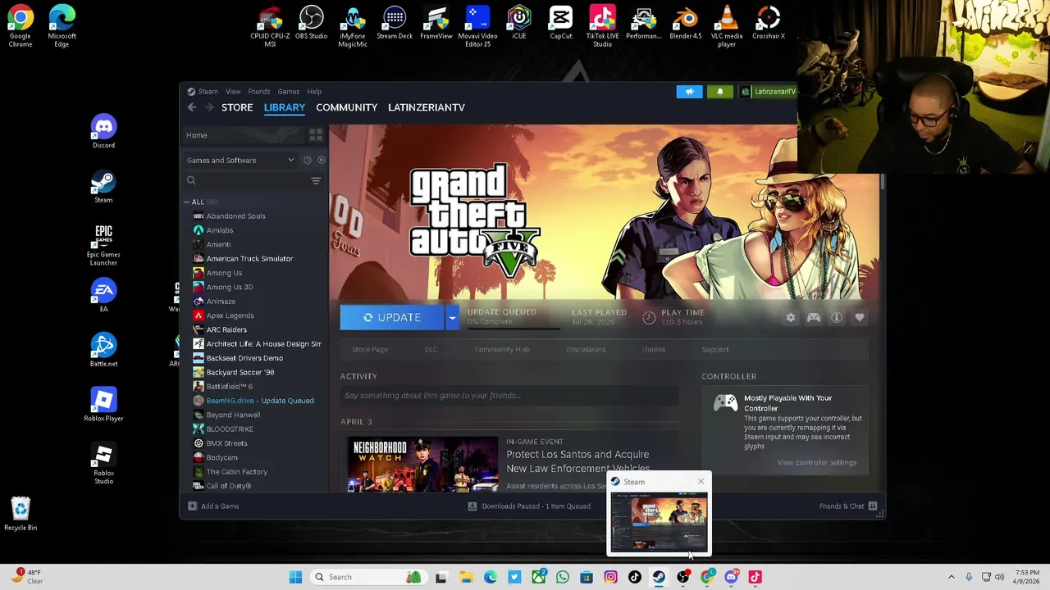
Task: Select BeamNG.drive Update Queued entry
Action: pyautogui.click(x=260, y=401)
